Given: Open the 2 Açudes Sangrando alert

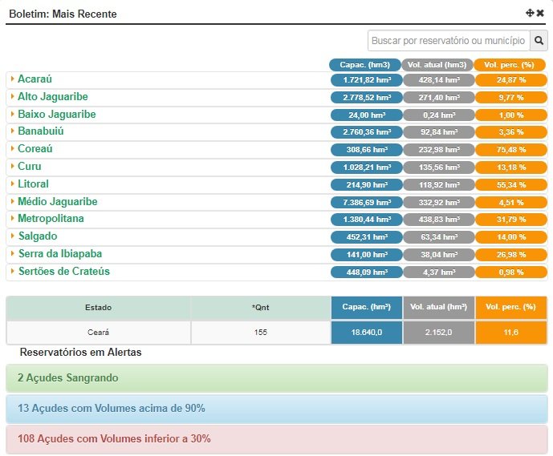Looking at the screenshot, I should 276,378.
